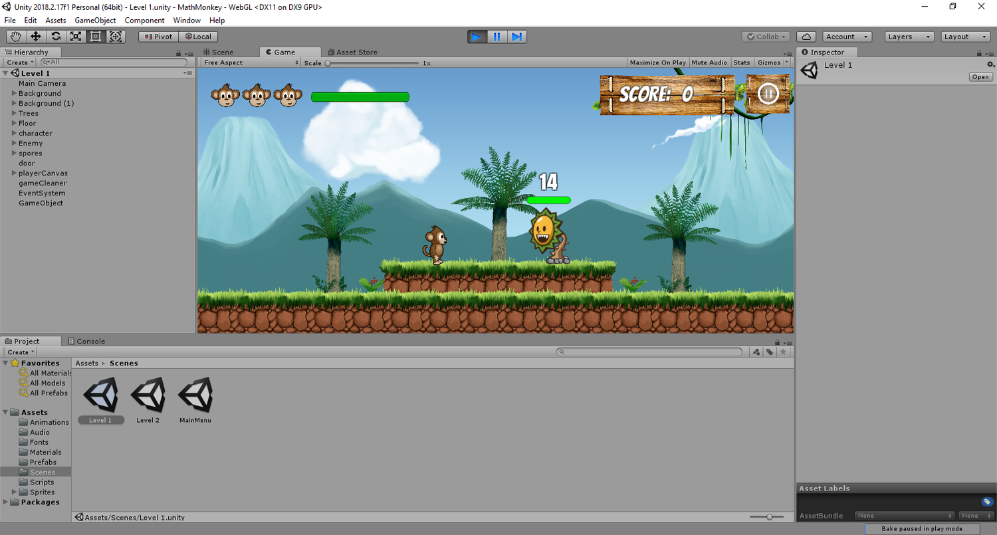
Task: Click Search by Label icon
Action: click(x=770, y=352)
